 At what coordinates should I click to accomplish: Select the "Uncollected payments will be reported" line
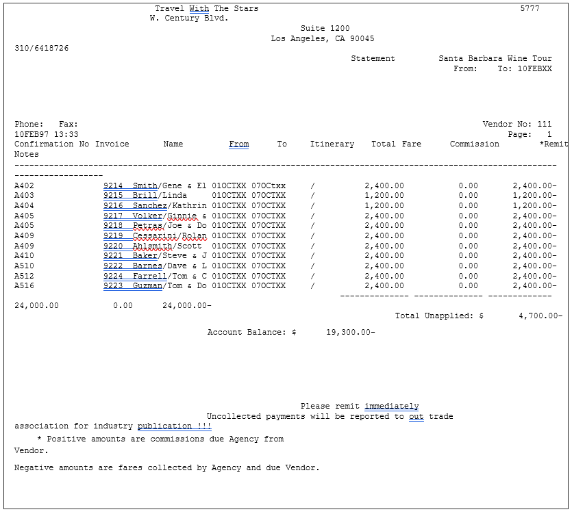[x=329, y=416]
